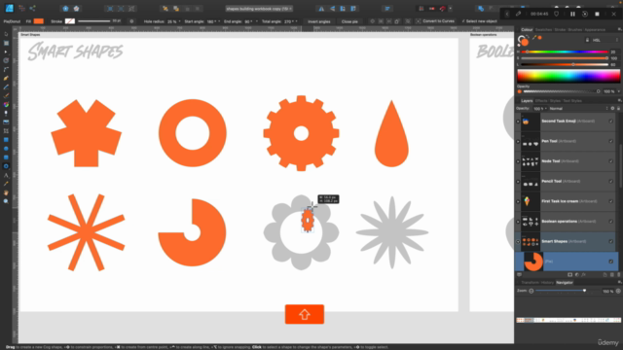
Task: Click the Invert angles button
Action: tap(319, 21)
